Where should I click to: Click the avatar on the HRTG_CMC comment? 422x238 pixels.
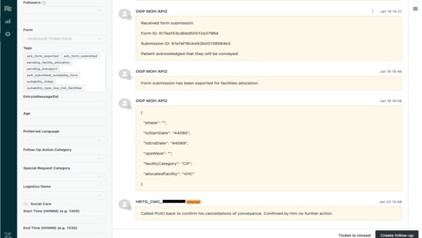tap(125, 205)
